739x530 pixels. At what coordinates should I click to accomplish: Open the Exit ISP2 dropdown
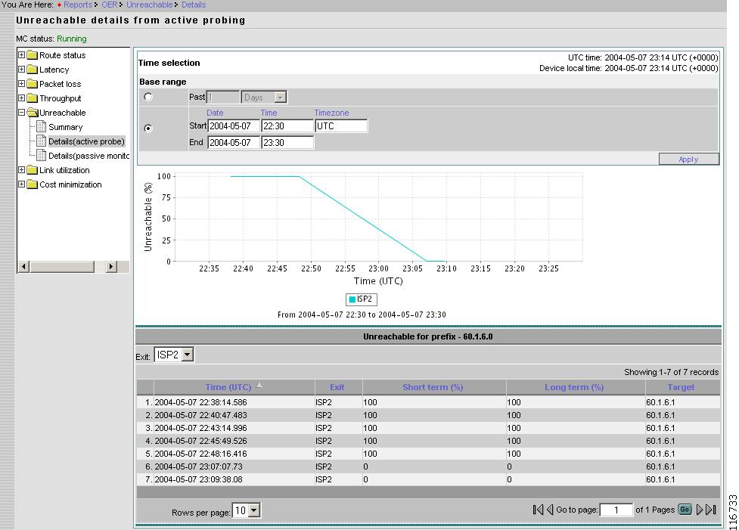187,355
